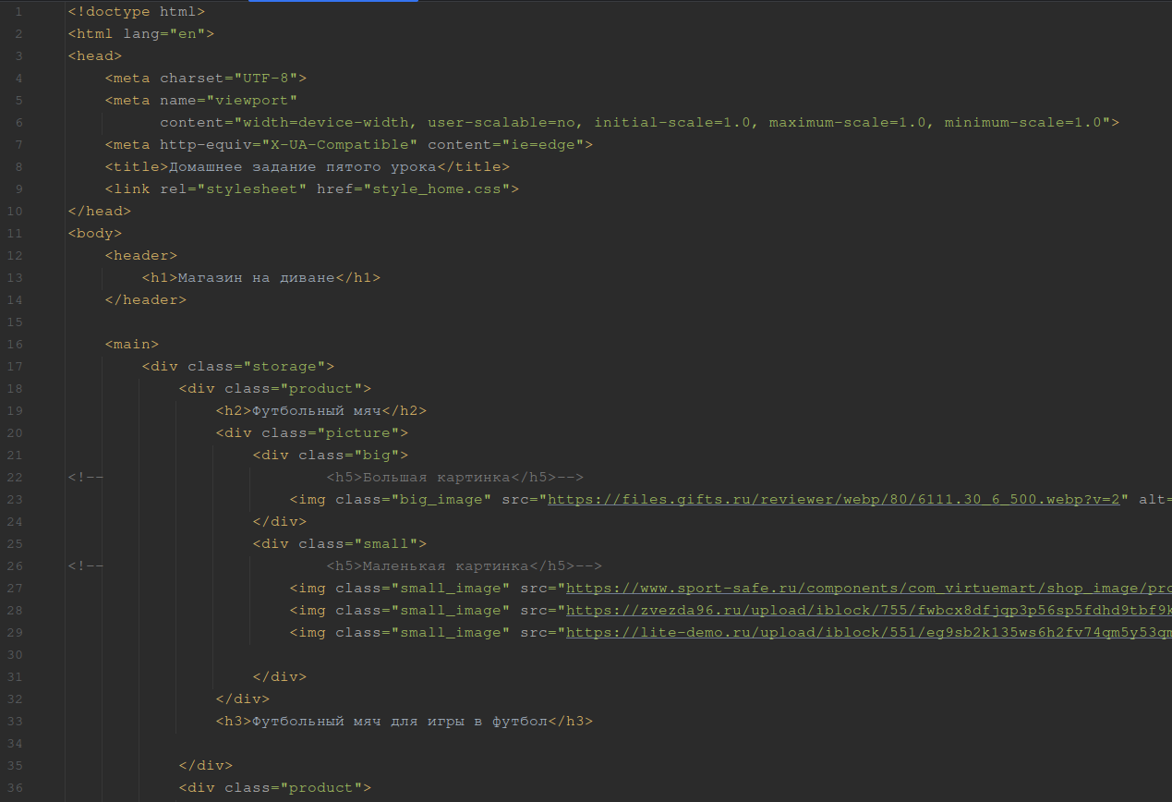This screenshot has height=802, width=1172.
Task: Click the commented 'Маленькая картинка' heading
Action: point(445,566)
